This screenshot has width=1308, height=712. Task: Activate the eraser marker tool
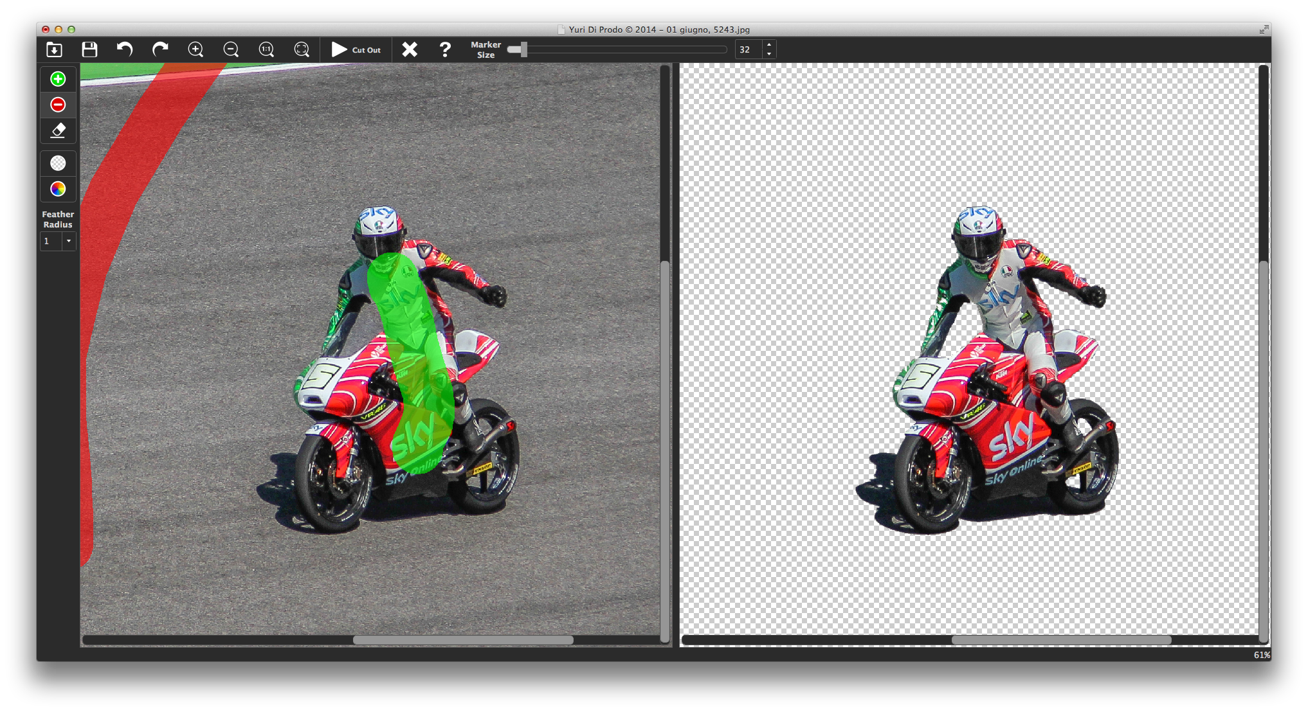tap(58, 130)
